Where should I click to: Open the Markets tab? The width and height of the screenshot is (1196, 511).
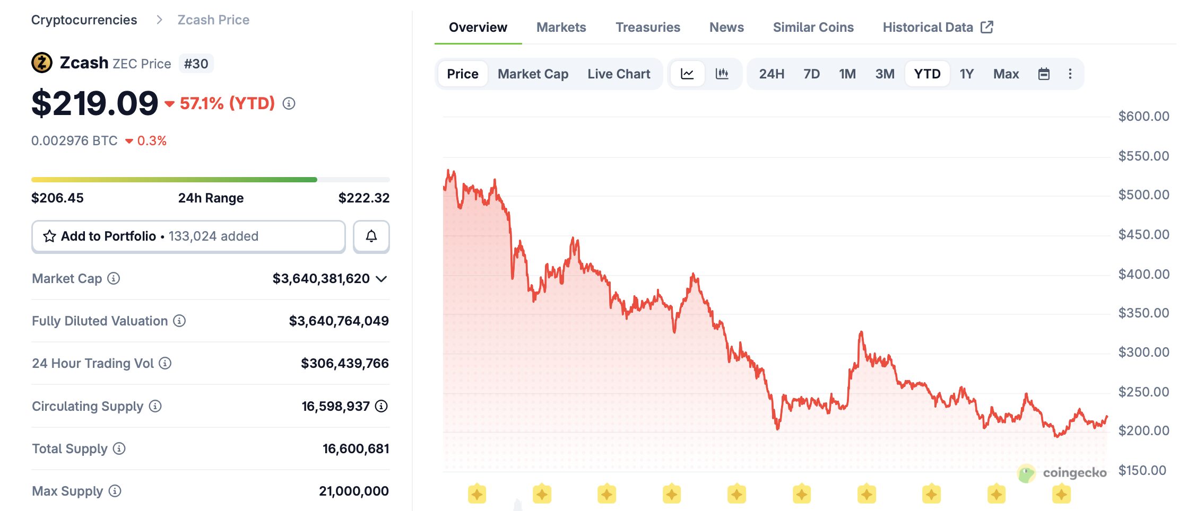561,27
